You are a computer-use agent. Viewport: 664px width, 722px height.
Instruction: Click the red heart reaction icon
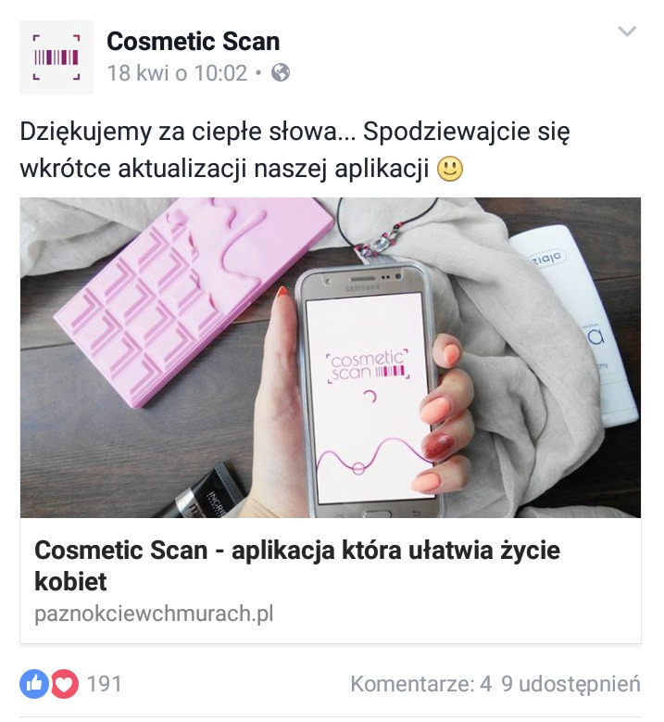click(x=64, y=683)
